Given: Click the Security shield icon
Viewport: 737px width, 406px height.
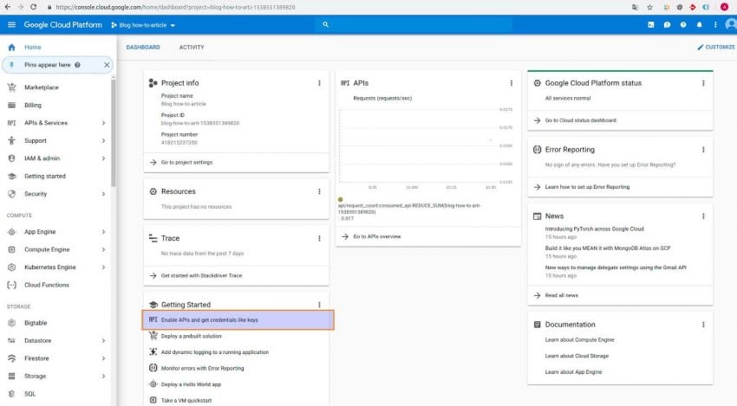Looking at the screenshot, I should (x=12, y=194).
